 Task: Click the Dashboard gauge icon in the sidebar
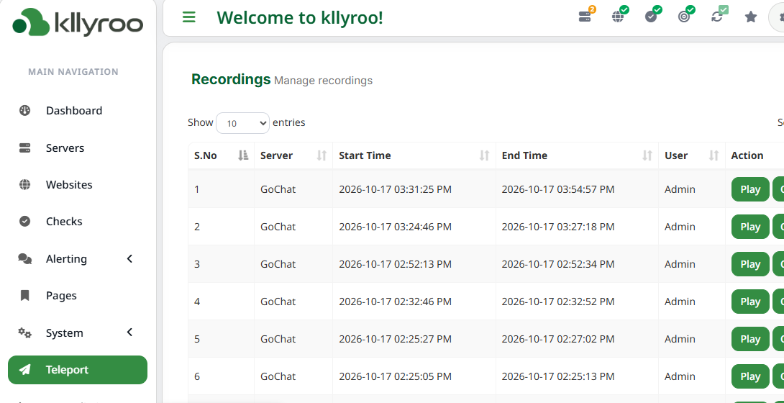point(24,111)
